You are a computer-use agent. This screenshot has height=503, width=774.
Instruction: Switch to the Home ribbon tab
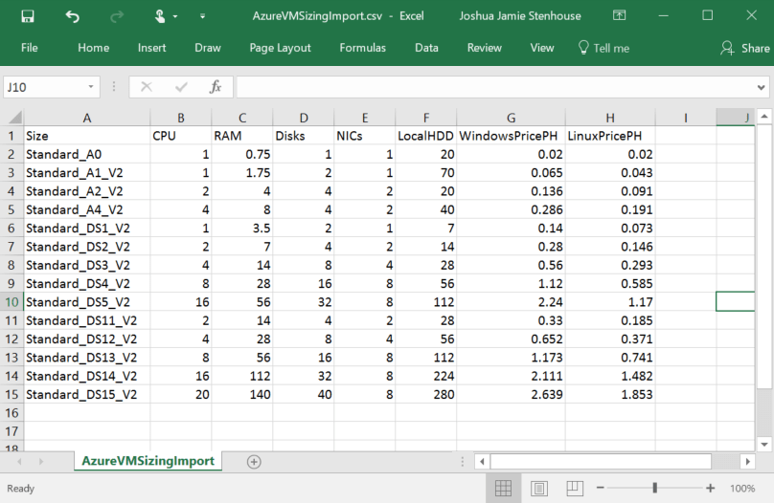(x=93, y=48)
